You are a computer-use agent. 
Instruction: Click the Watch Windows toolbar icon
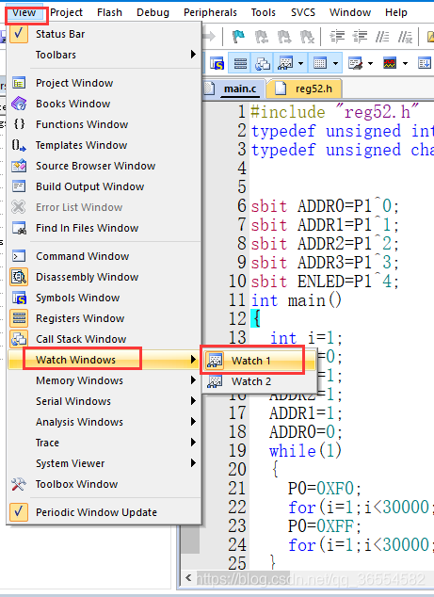point(284,63)
